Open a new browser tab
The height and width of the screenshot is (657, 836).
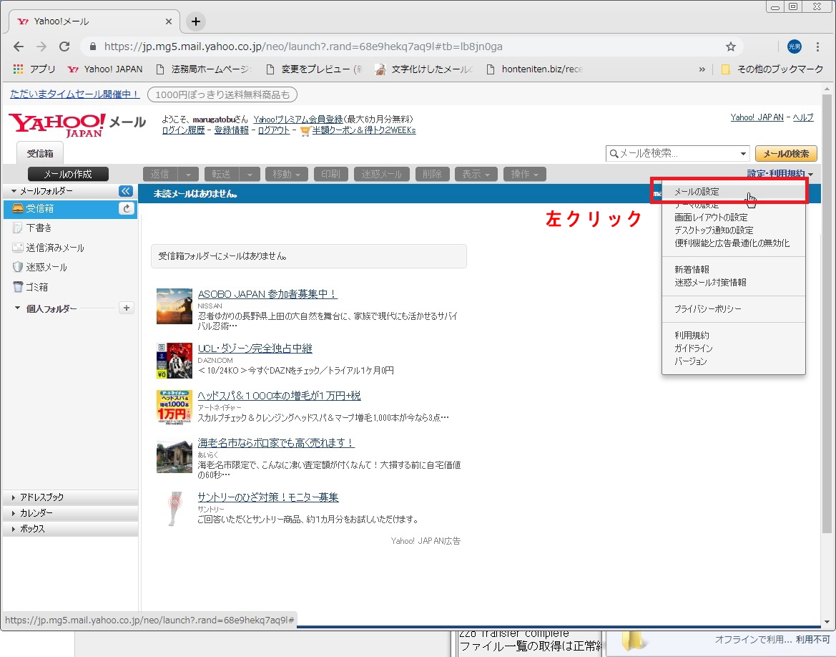click(x=195, y=21)
